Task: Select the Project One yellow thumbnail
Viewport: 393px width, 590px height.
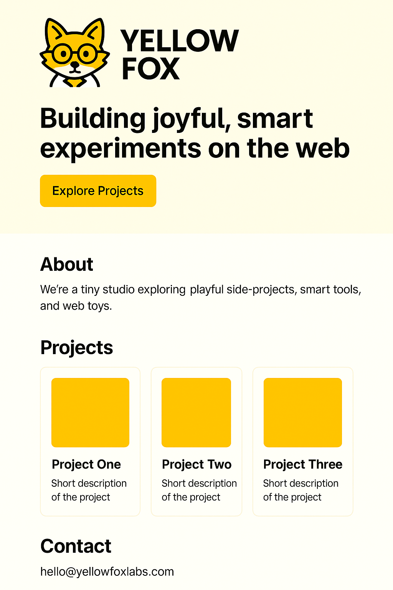Action: click(90, 413)
